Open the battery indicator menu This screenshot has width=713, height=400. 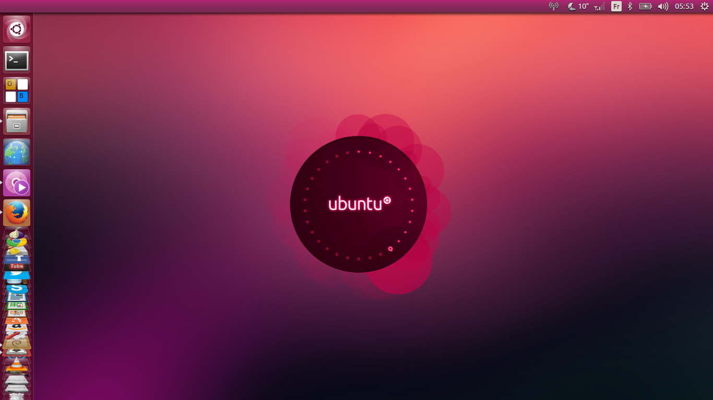pos(646,6)
